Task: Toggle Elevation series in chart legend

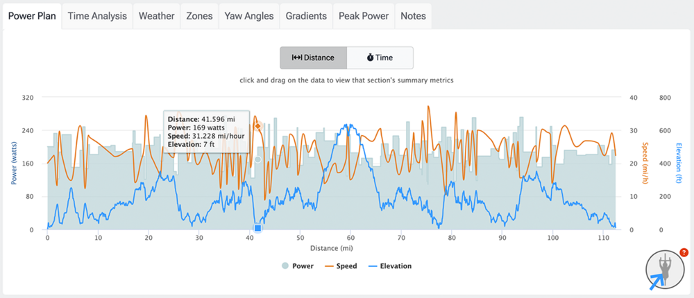Action: (389, 265)
